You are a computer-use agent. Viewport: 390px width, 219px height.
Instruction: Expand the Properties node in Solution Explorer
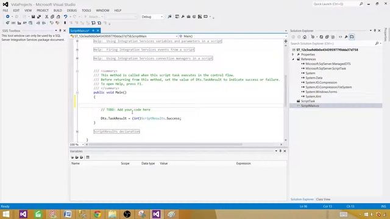tap(293, 54)
